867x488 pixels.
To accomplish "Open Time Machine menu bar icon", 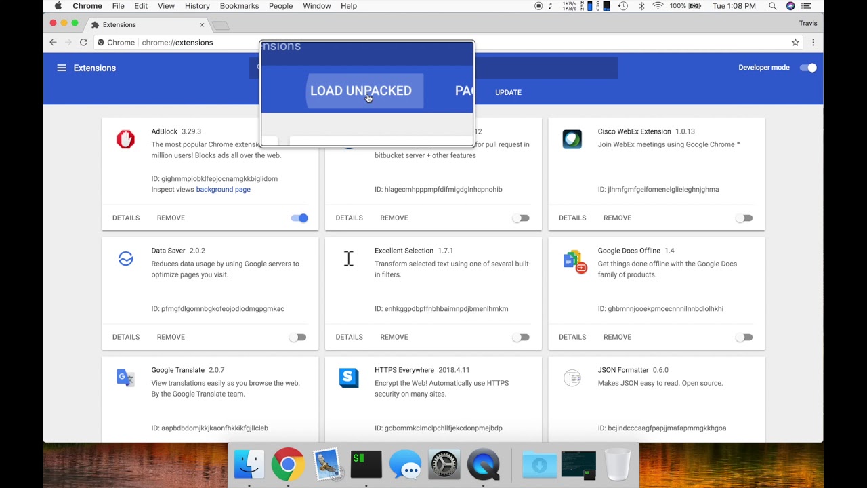I will 623,6.
